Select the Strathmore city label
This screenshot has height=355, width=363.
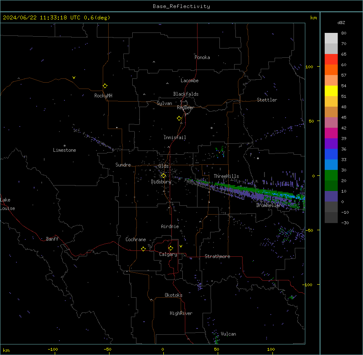[x=217, y=256]
